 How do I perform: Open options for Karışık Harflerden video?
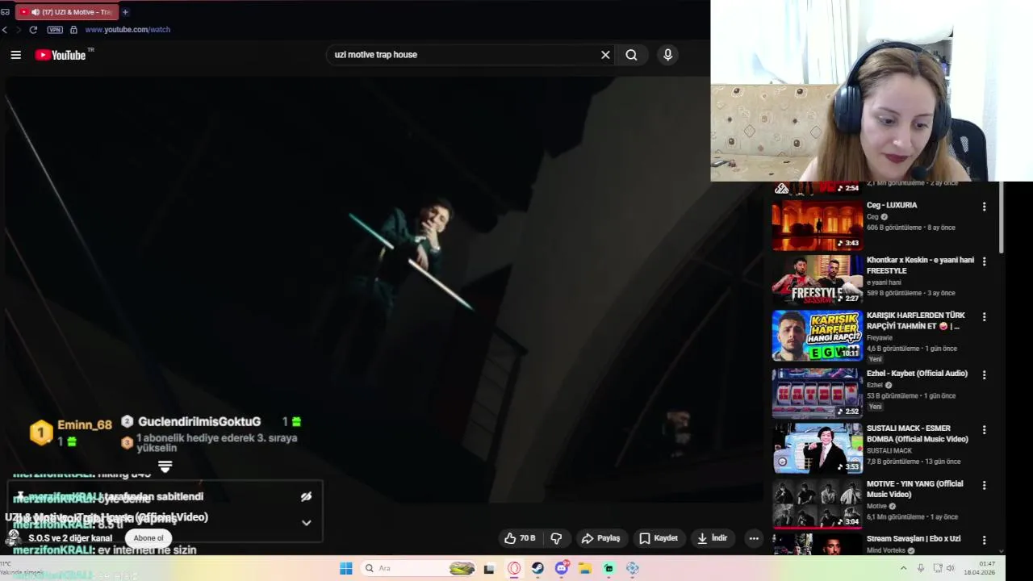pyautogui.click(x=984, y=317)
